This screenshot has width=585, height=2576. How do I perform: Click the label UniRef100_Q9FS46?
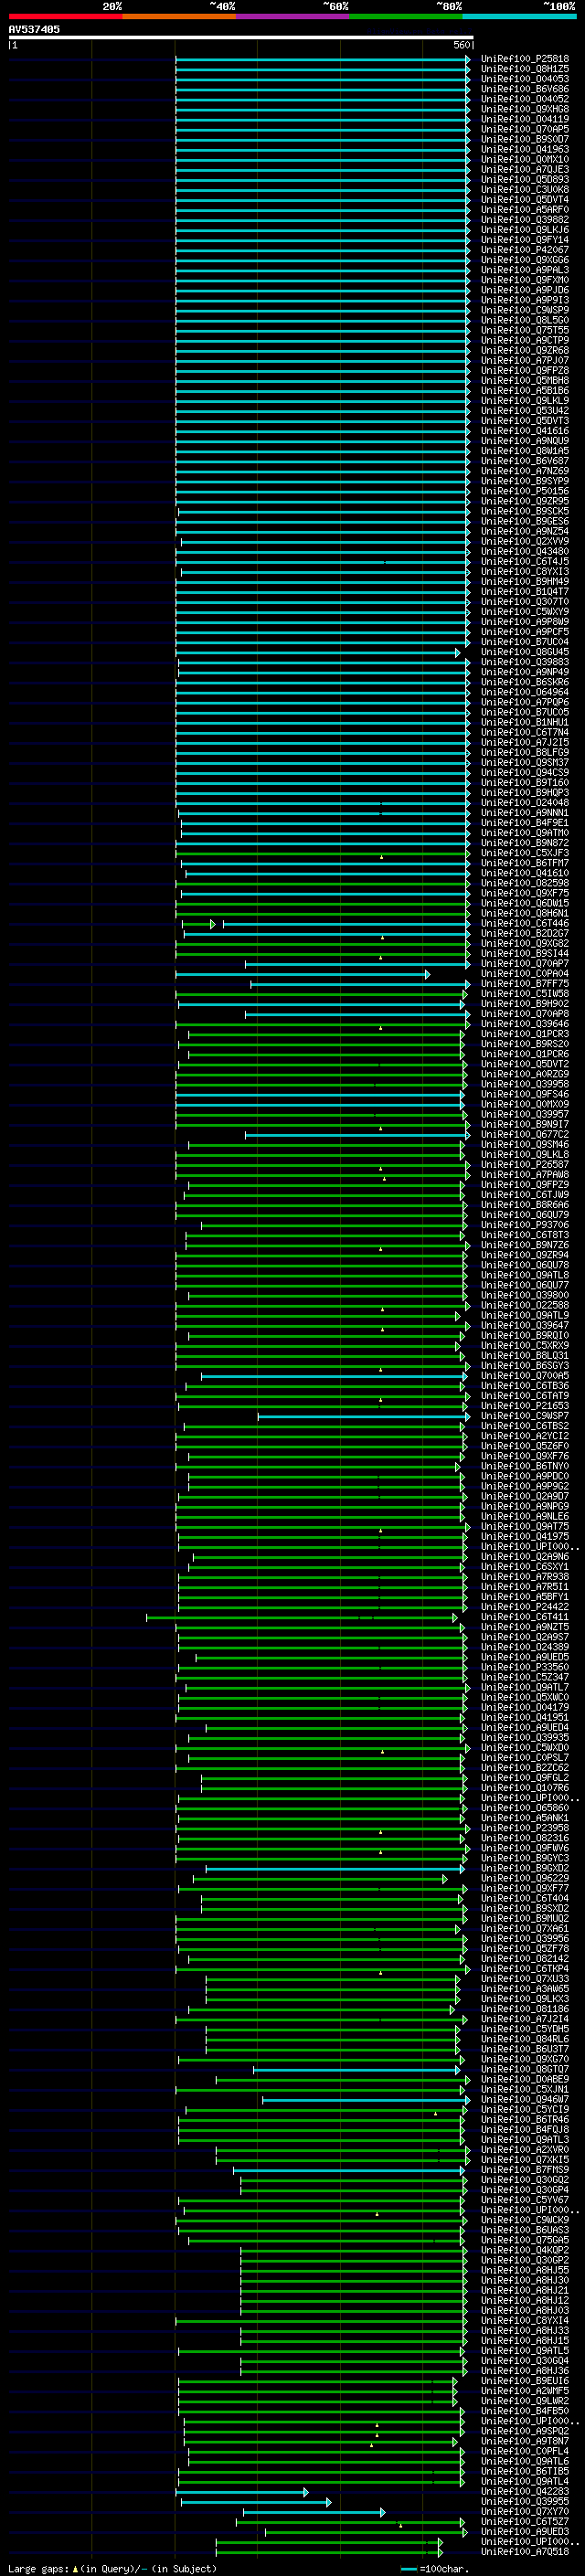[x=525, y=1094]
